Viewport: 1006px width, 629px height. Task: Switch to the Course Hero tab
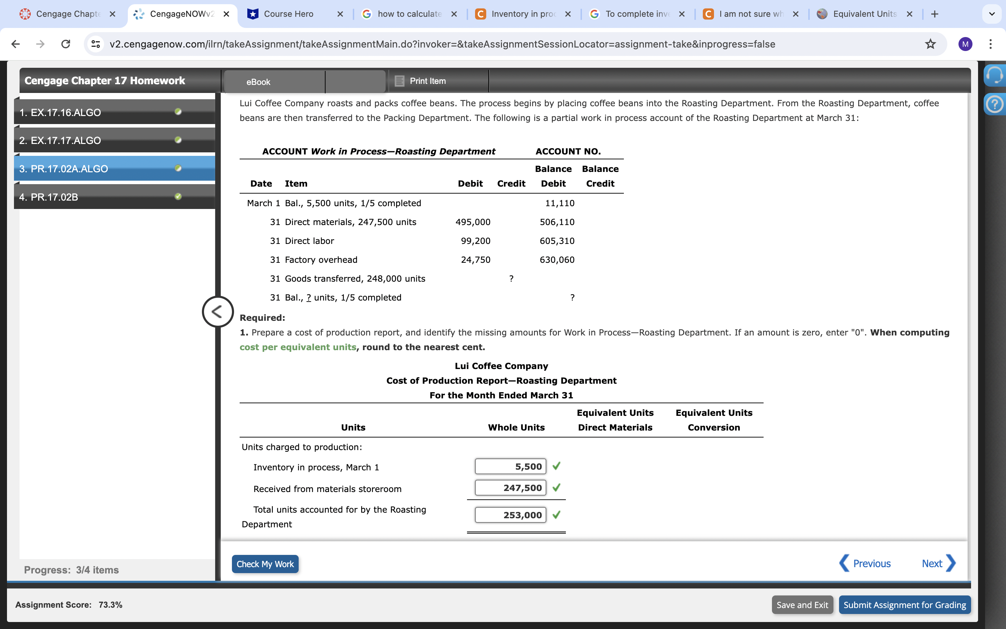click(x=289, y=14)
